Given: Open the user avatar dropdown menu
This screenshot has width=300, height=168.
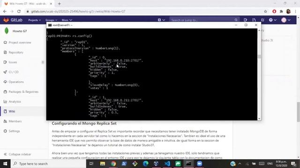Looking at the screenshot, I should [286, 20].
